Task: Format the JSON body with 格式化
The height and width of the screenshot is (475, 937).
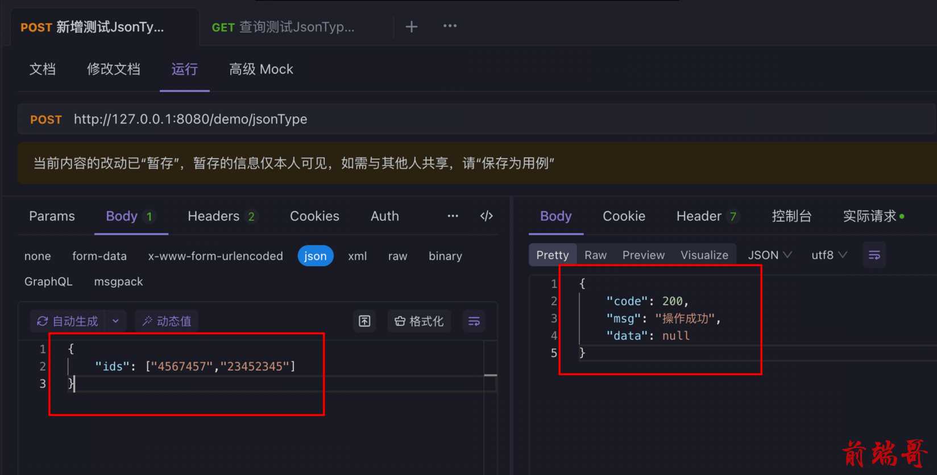Action: click(420, 321)
